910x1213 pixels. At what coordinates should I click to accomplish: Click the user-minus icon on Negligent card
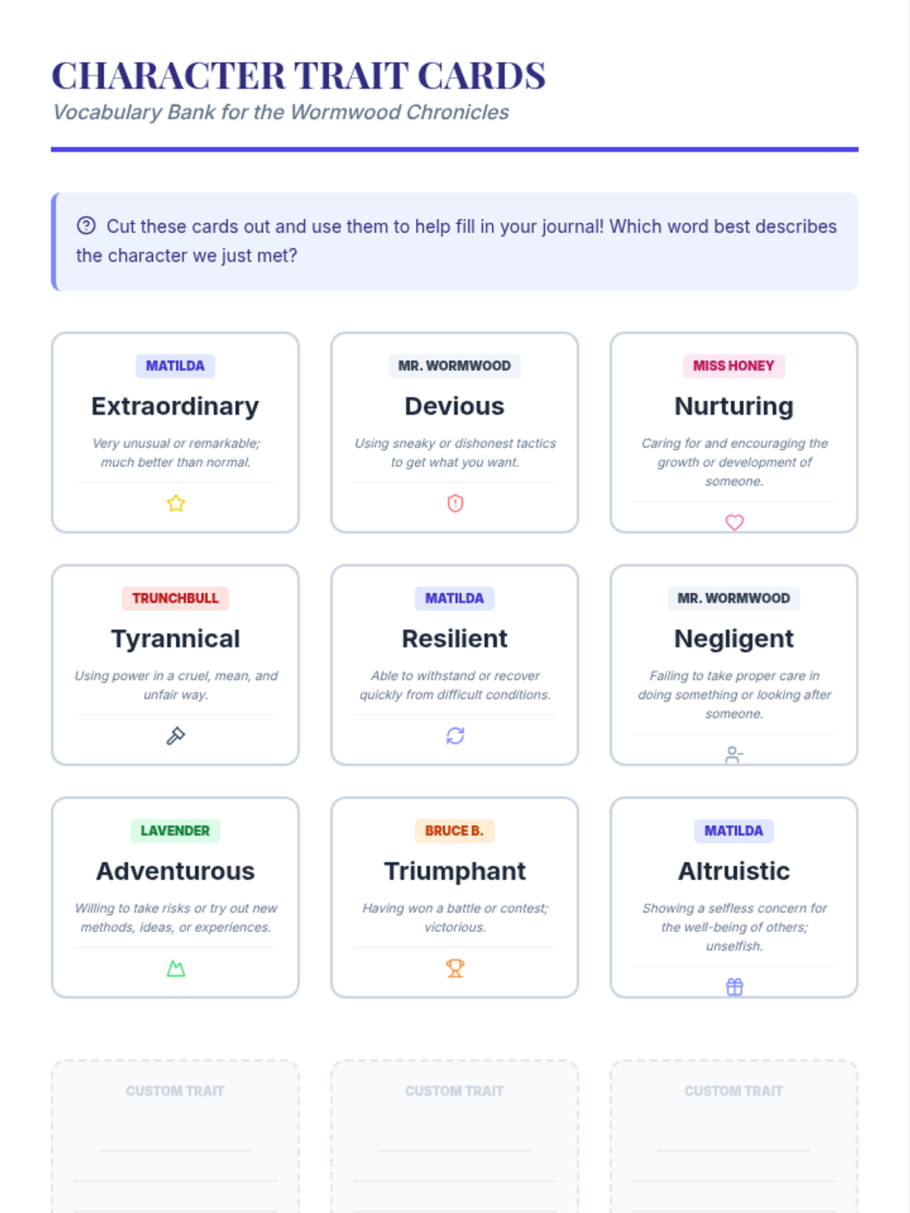click(734, 754)
